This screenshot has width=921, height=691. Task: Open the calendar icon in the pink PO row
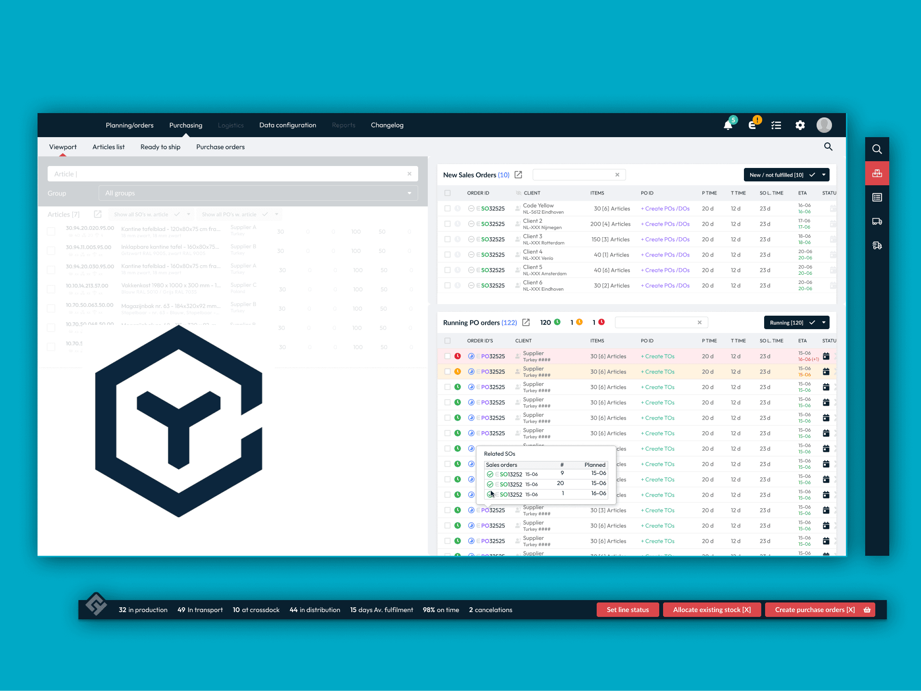pos(826,356)
